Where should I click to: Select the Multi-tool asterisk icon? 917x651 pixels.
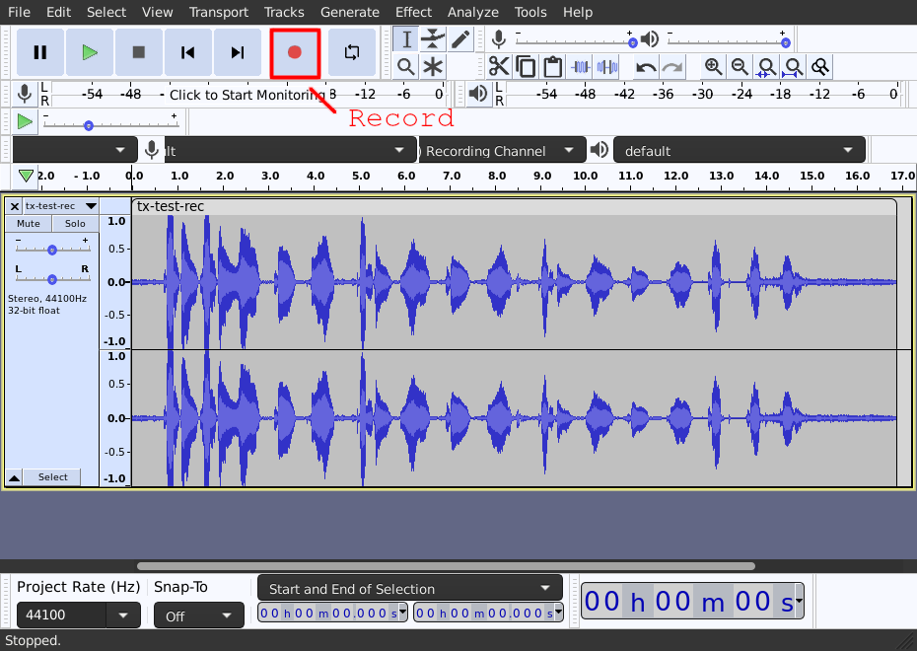pos(433,67)
